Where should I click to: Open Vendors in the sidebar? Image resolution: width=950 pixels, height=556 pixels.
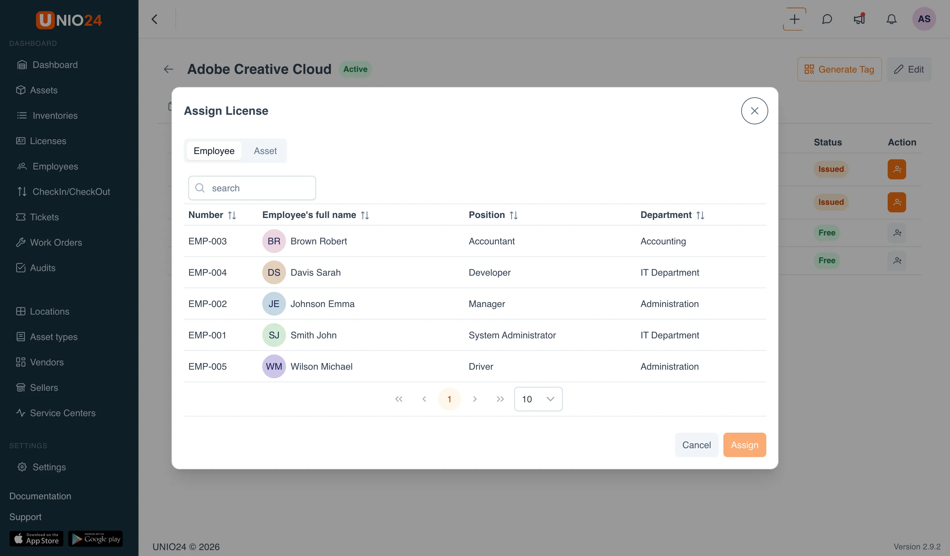[x=40, y=362]
